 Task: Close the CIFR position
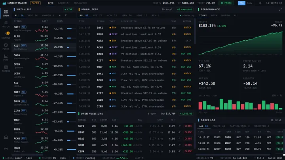click(x=188, y=151)
